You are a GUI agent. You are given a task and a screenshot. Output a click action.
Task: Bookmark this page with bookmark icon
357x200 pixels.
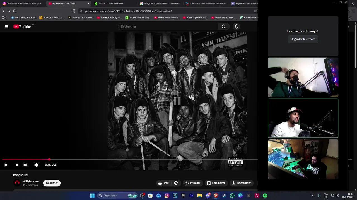click(x=74, y=11)
